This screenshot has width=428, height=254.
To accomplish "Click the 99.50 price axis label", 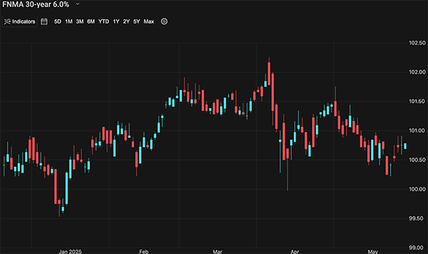I will (417, 218).
